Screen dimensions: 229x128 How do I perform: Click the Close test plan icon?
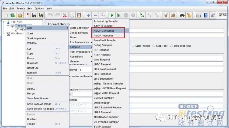[27, 15]
